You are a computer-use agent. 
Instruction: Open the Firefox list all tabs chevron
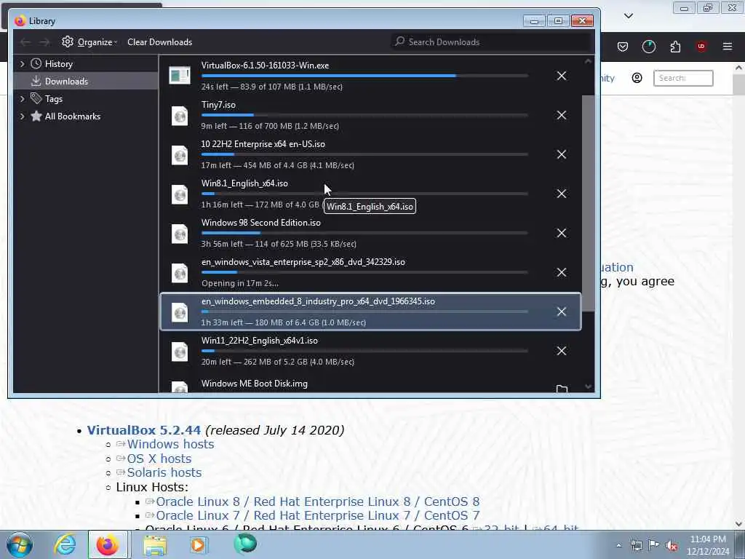pos(628,16)
